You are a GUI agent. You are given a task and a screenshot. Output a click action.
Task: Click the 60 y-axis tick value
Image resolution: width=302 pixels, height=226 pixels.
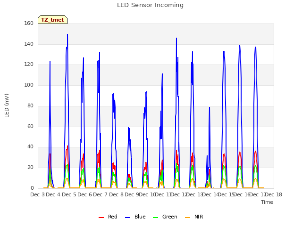pos(30,126)
